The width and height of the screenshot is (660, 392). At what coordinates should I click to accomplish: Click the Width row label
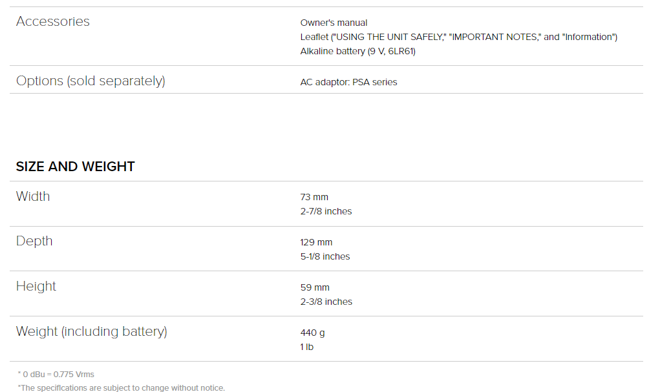tap(33, 196)
